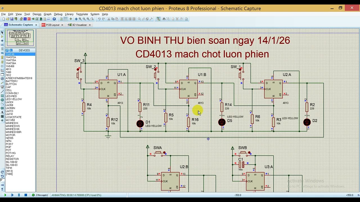
Task: Select LOGICSTATE in the devices list
Action: pos(20,117)
